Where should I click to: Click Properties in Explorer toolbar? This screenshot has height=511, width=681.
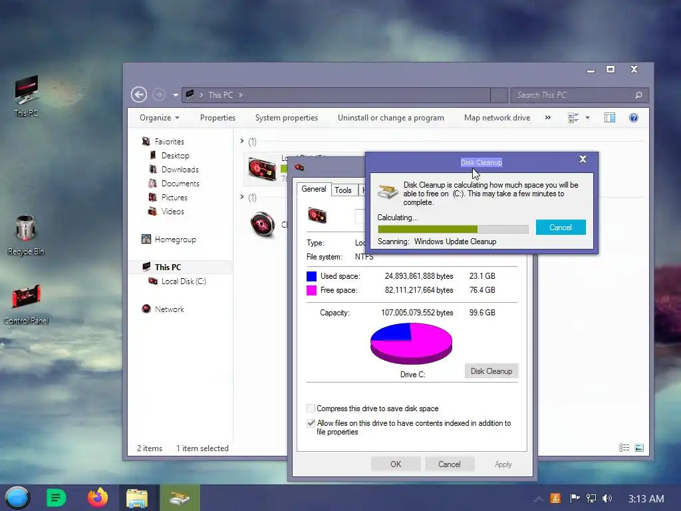217,118
